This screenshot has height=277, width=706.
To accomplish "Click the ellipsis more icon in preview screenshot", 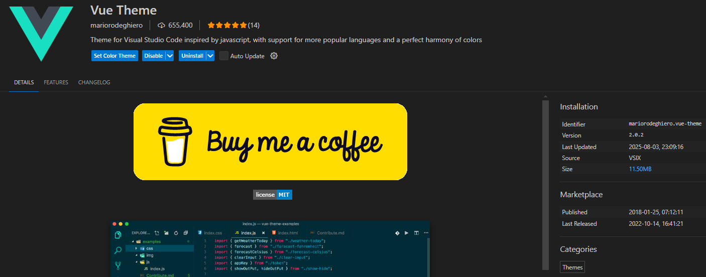I will pyautogui.click(x=426, y=233).
